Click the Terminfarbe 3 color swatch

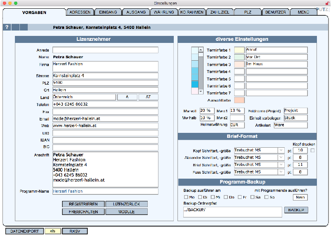(x=240, y=64)
